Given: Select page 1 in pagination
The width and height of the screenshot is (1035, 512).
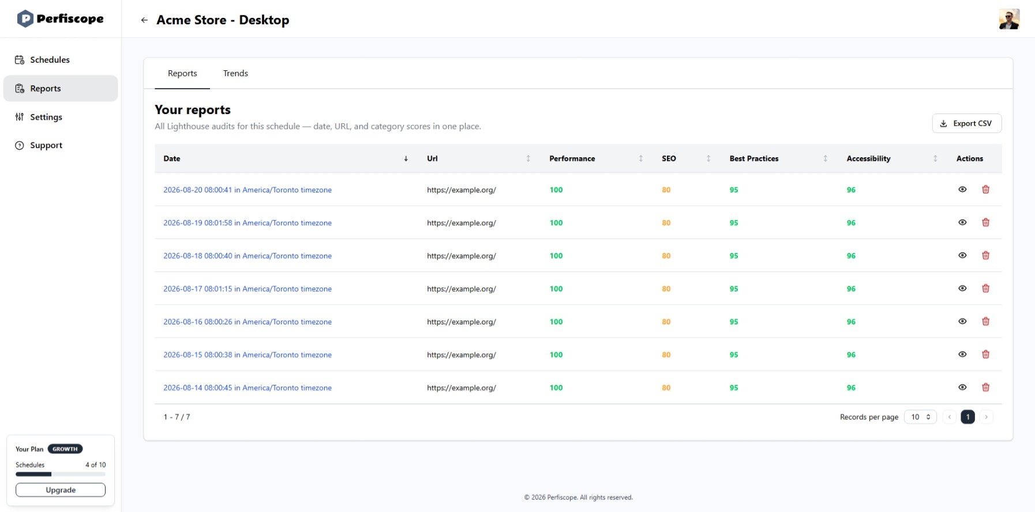Looking at the screenshot, I should point(967,417).
